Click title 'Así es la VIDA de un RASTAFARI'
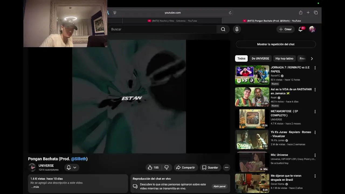The width and height of the screenshot is (345, 194). [x=291, y=91]
